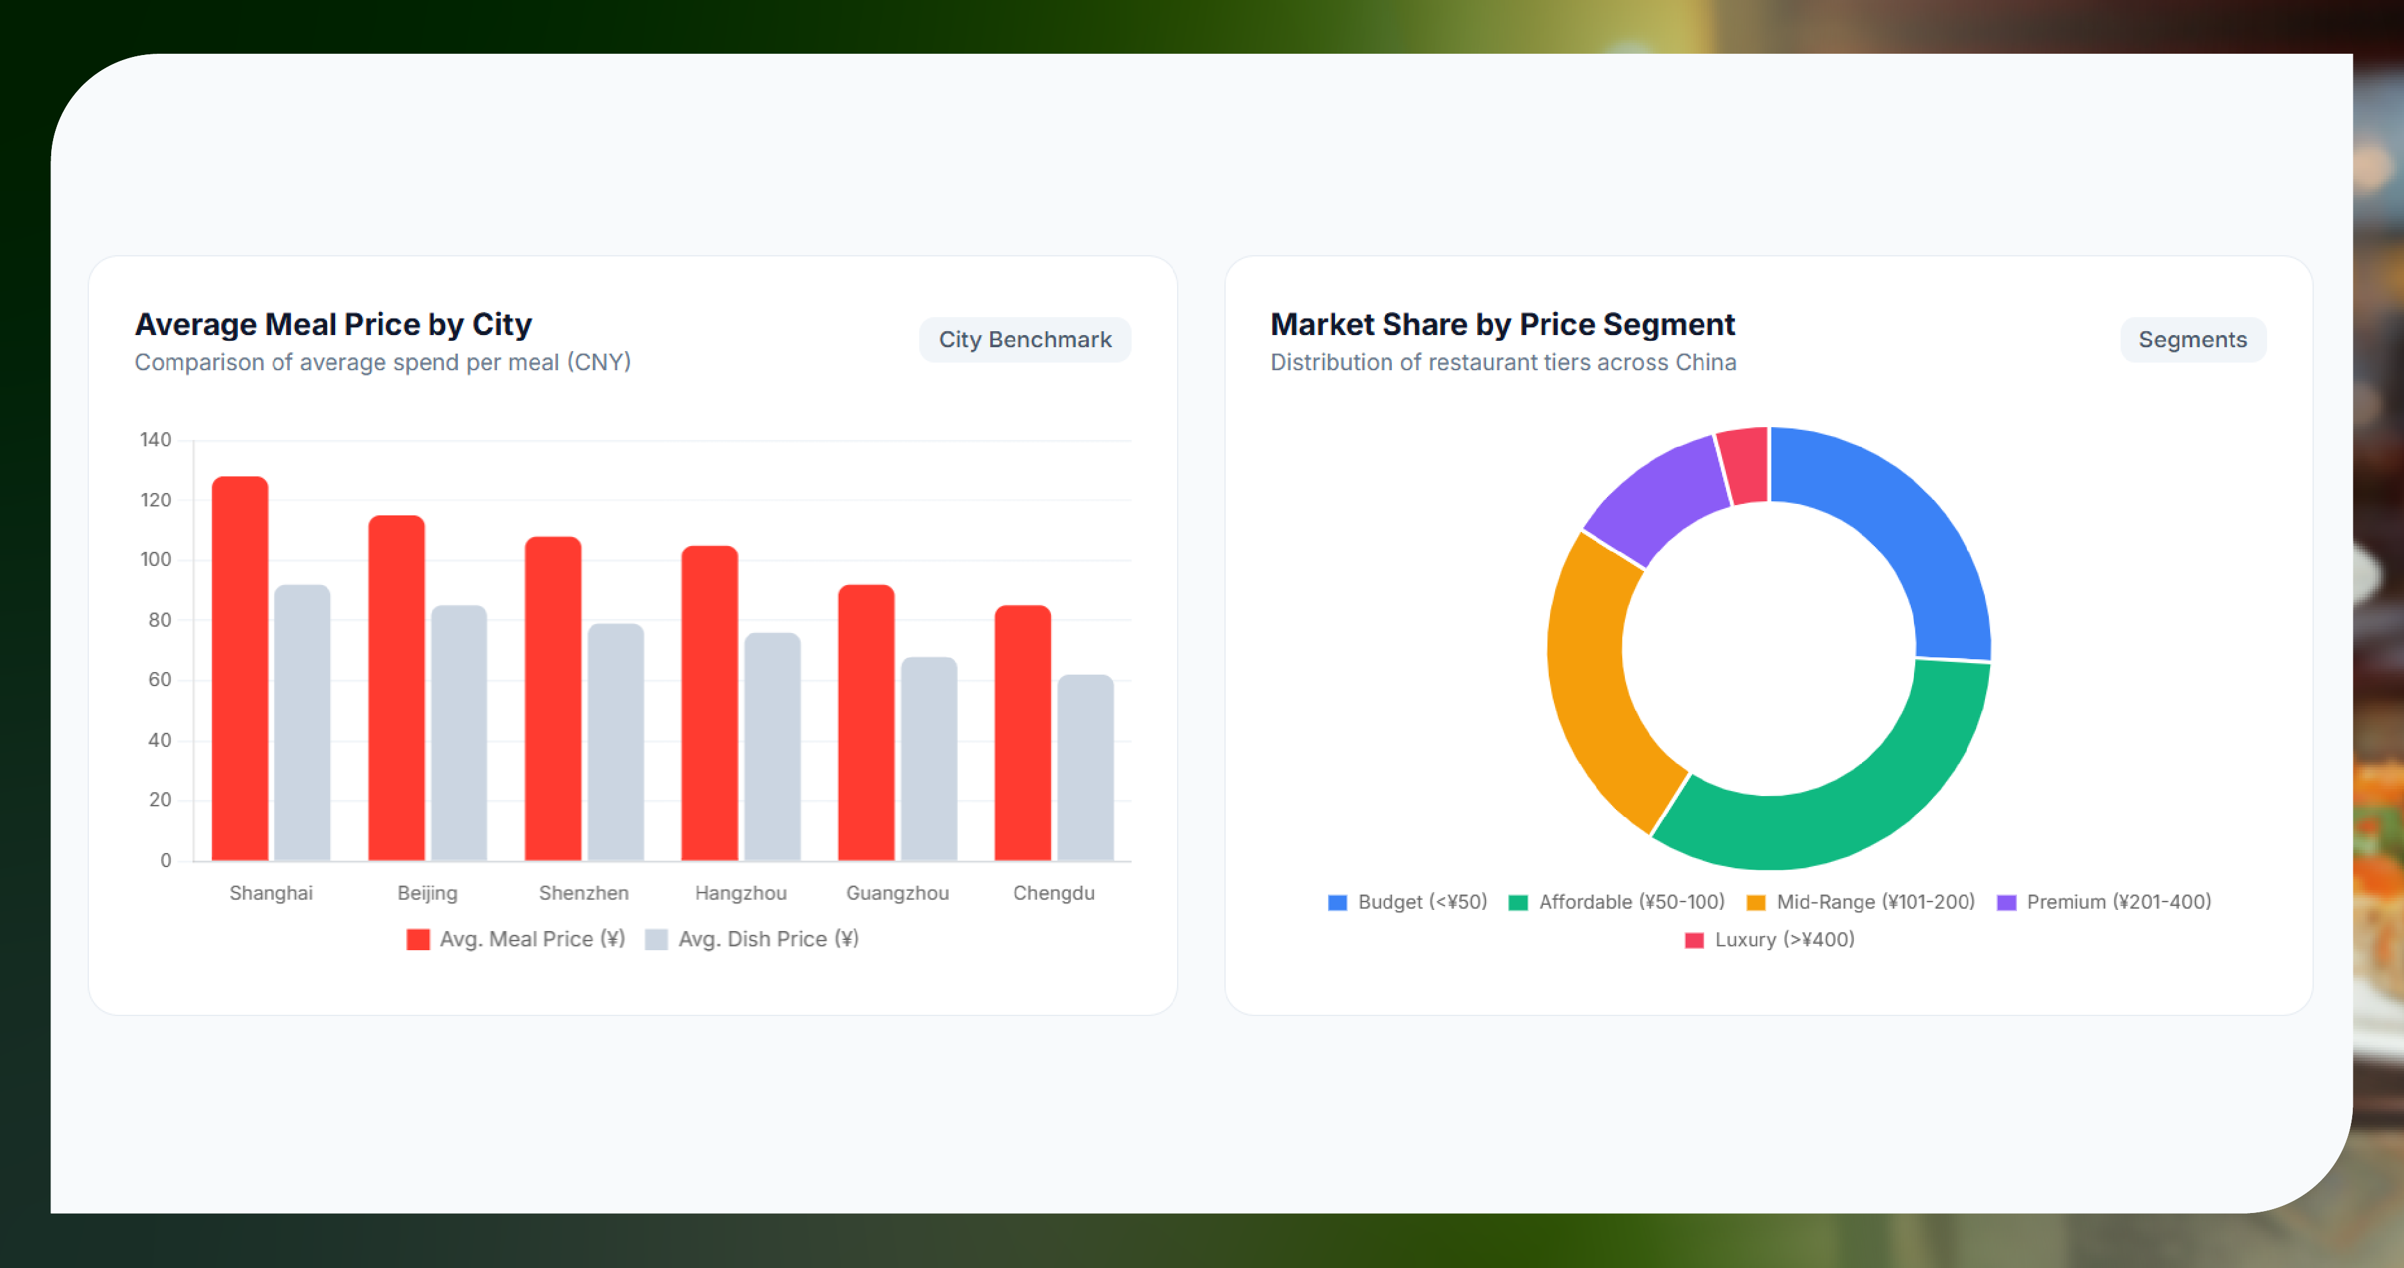Click the 'Comparison of average spend per meal' subtitle
2404x1268 pixels.
[383, 362]
